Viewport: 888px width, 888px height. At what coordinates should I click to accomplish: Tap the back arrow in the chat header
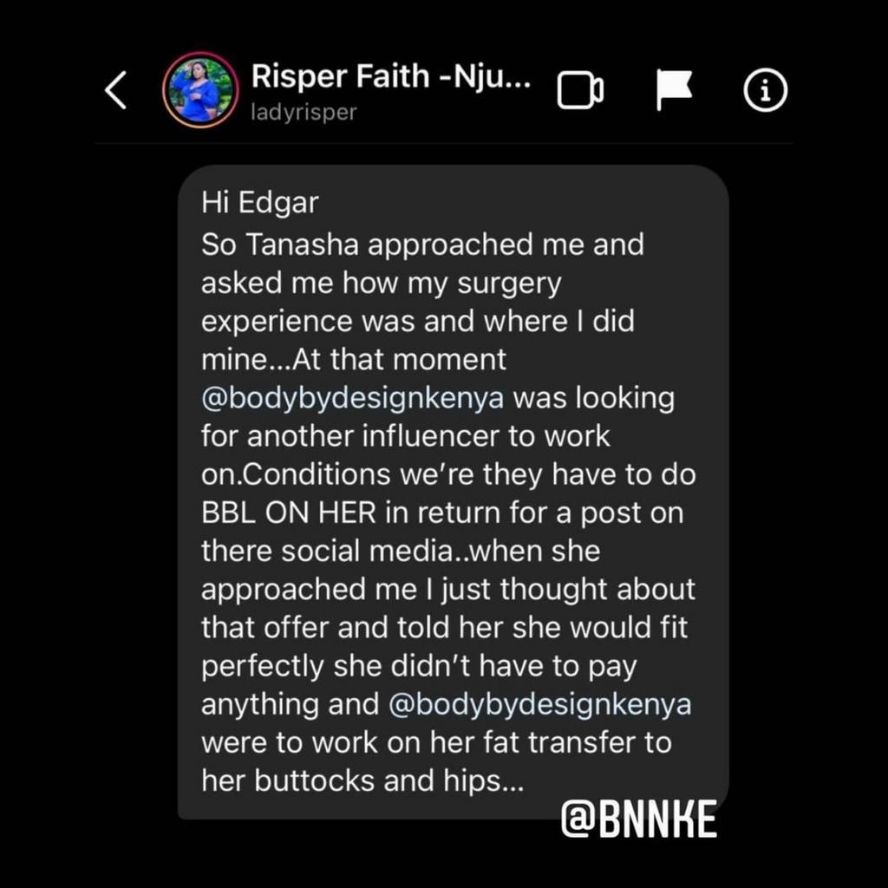[x=116, y=90]
